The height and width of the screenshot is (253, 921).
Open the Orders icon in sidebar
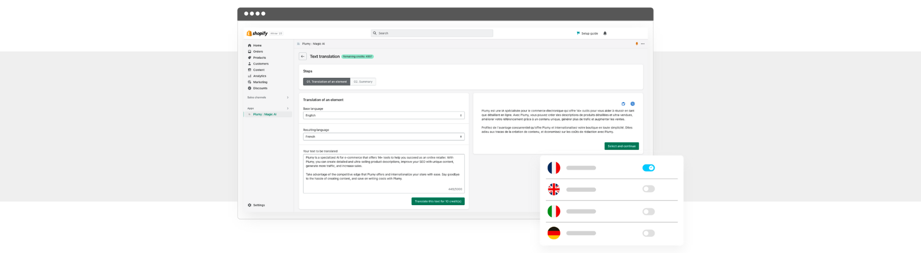[x=250, y=52]
